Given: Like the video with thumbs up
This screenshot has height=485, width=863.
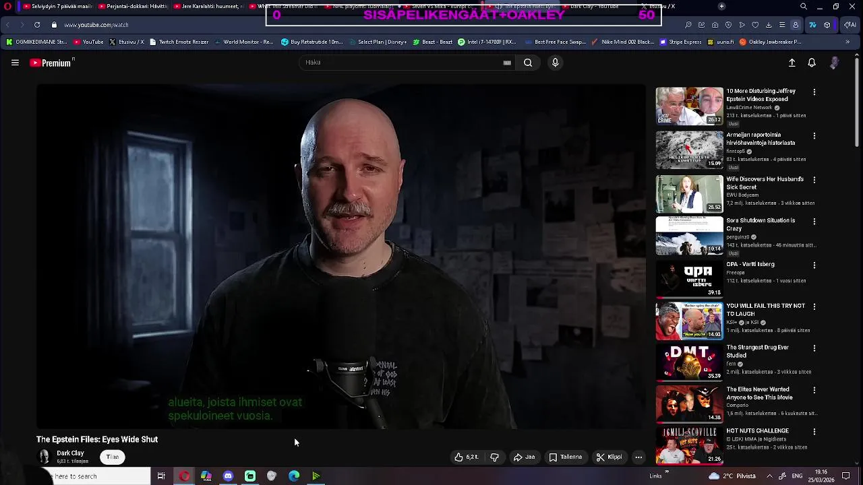Looking at the screenshot, I should pyautogui.click(x=467, y=457).
